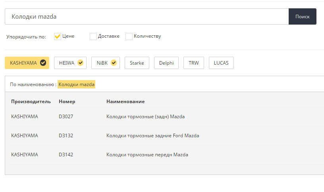
Task: Select the Starke manufacturer filter
Action: (x=137, y=63)
